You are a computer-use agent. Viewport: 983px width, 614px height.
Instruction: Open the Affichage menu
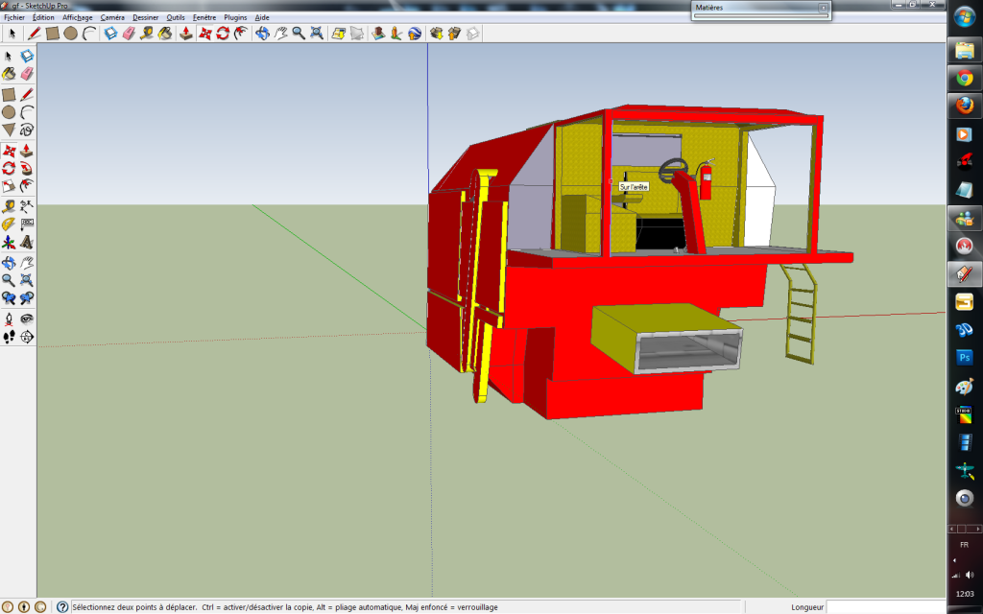(77, 17)
